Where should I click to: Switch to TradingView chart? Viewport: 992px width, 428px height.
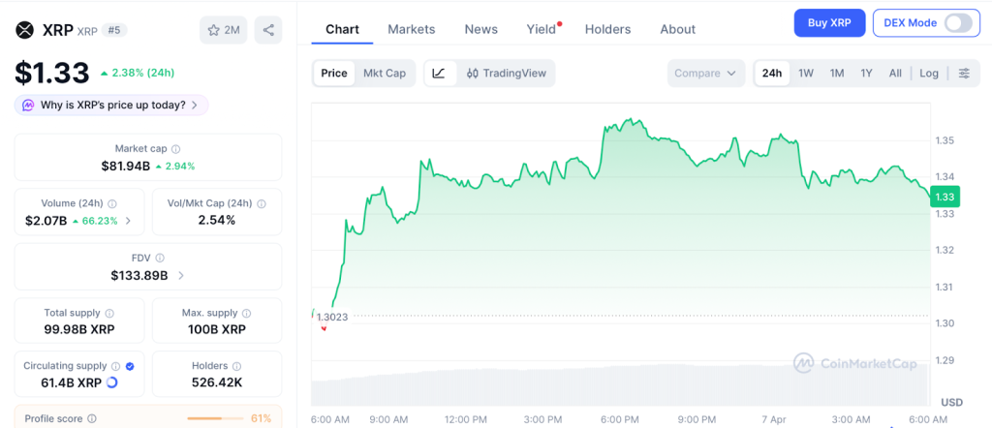tap(506, 74)
